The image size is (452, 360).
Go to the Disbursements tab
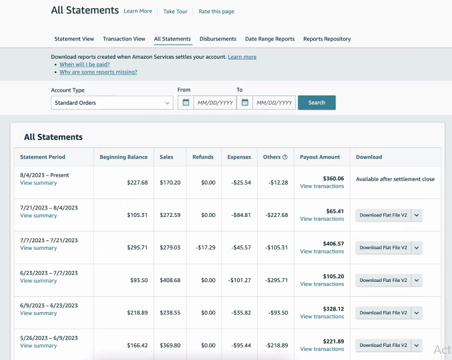(x=218, y=39)
